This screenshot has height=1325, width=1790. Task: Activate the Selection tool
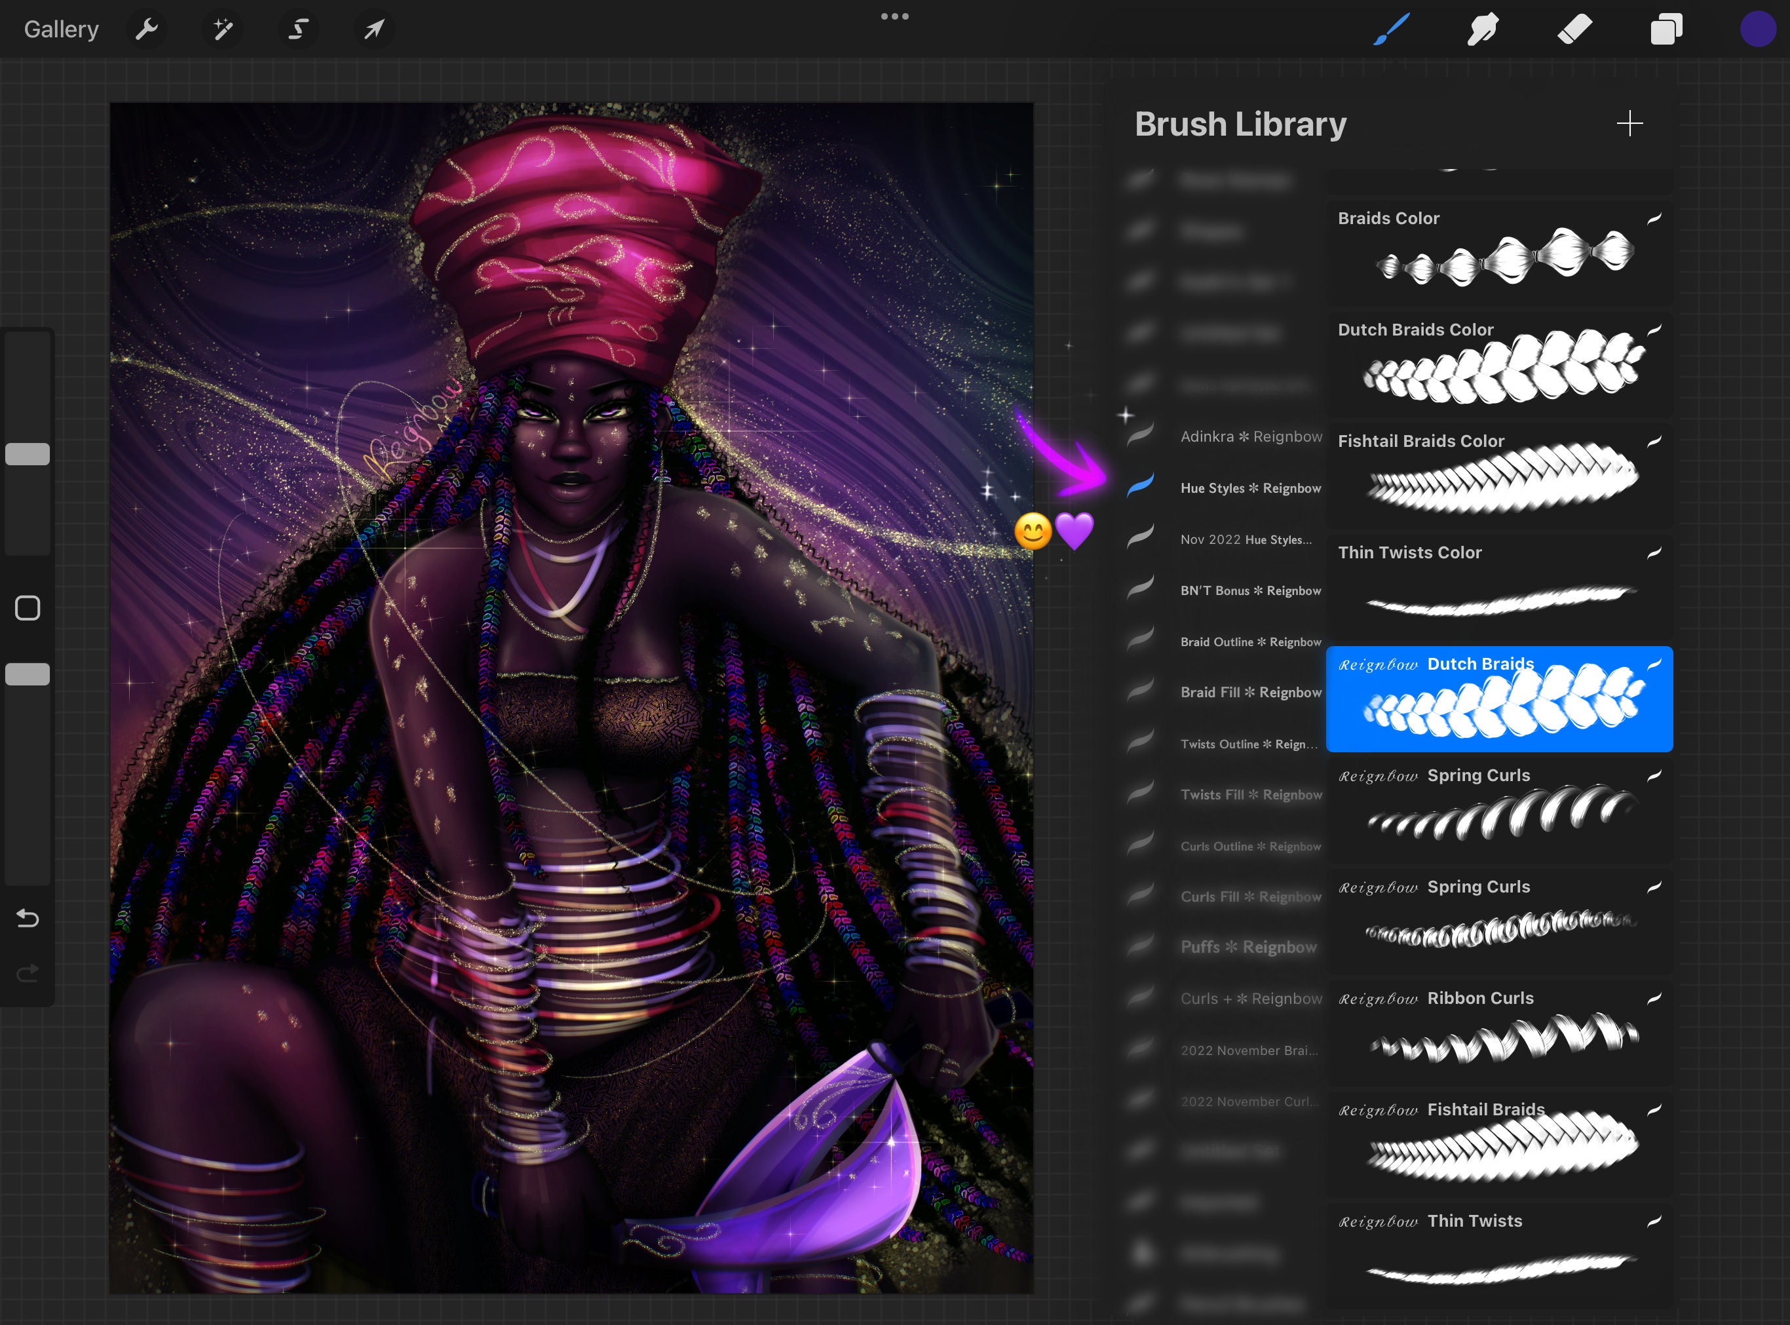click(x=297, y=29)
